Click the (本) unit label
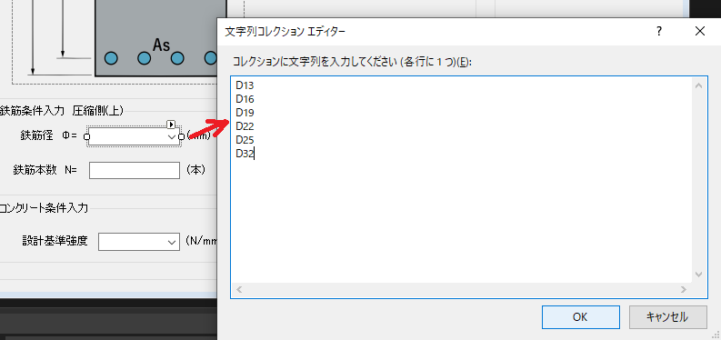The width and height of the screenshot is (721, 340). pos(195,169)
